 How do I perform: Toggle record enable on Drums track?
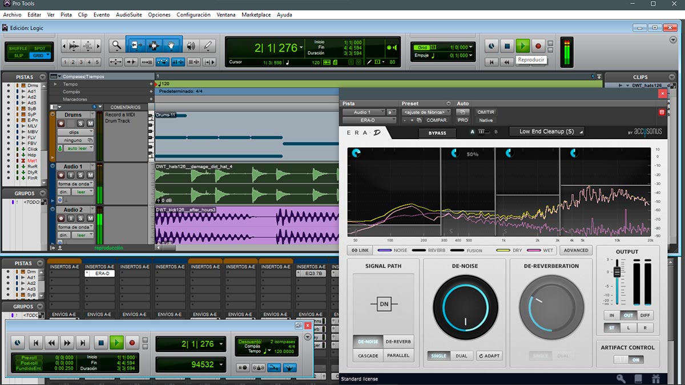(61, 123)
